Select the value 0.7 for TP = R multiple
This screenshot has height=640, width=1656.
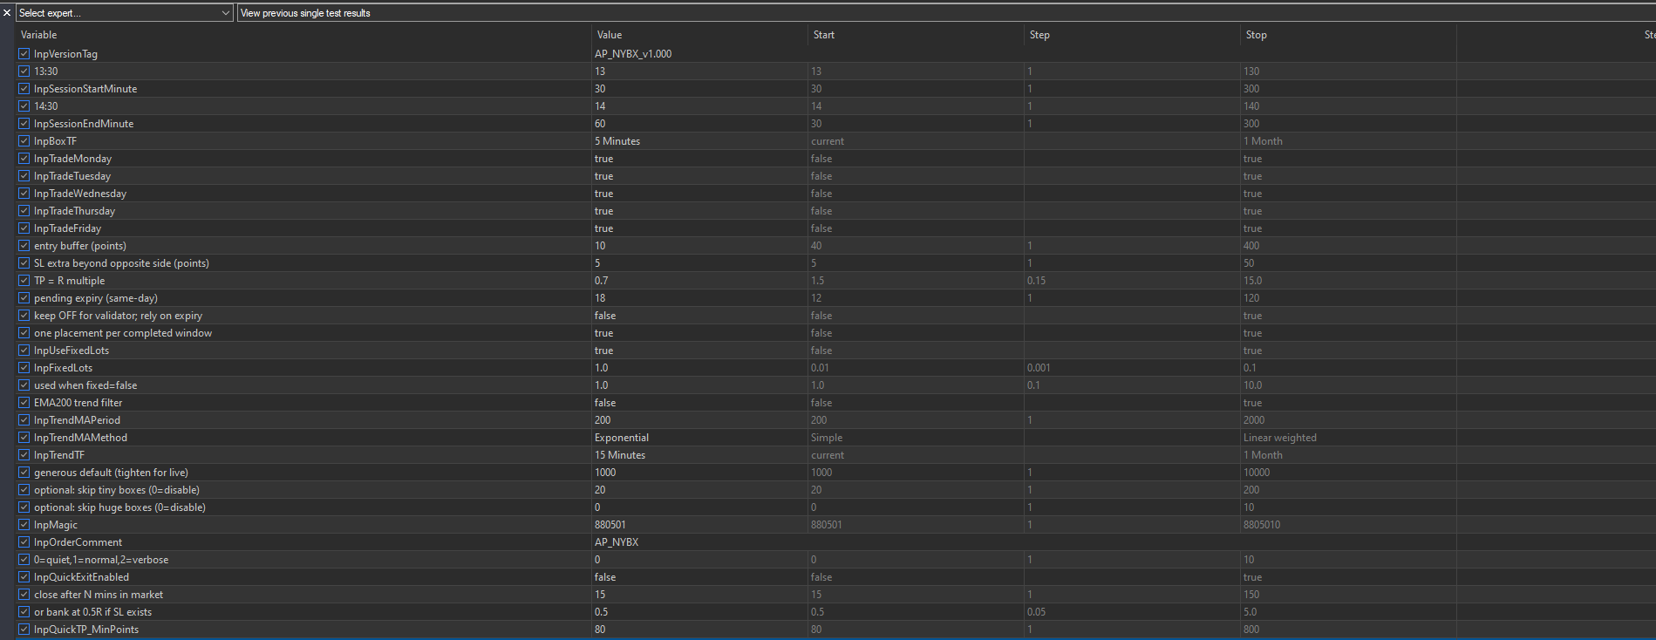699,281
